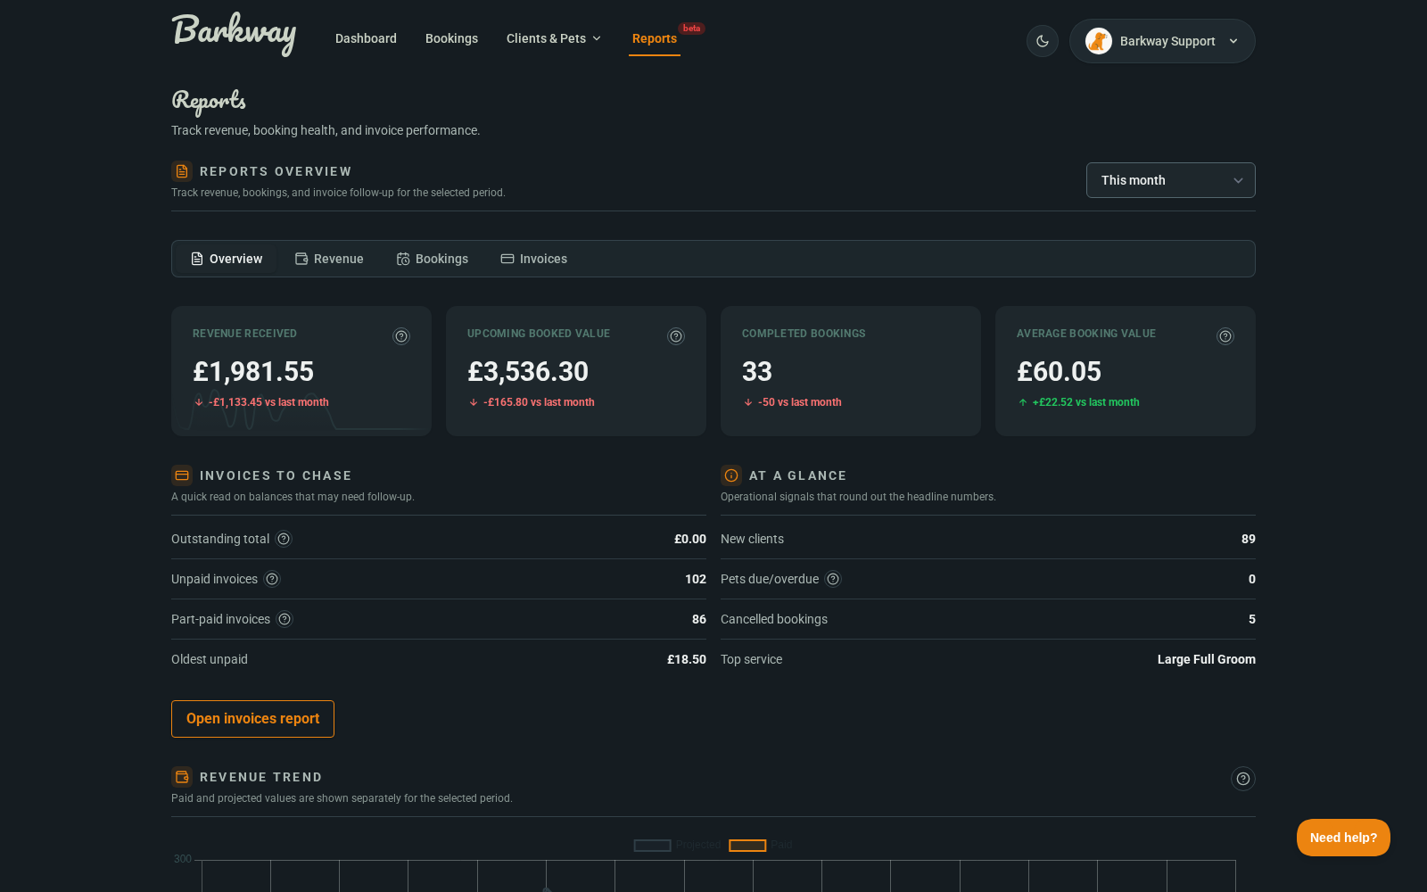The height and width of the screenshot is (892, 1427).
Task: Expand the Clients & Pets menu
Action: point(554,38)
